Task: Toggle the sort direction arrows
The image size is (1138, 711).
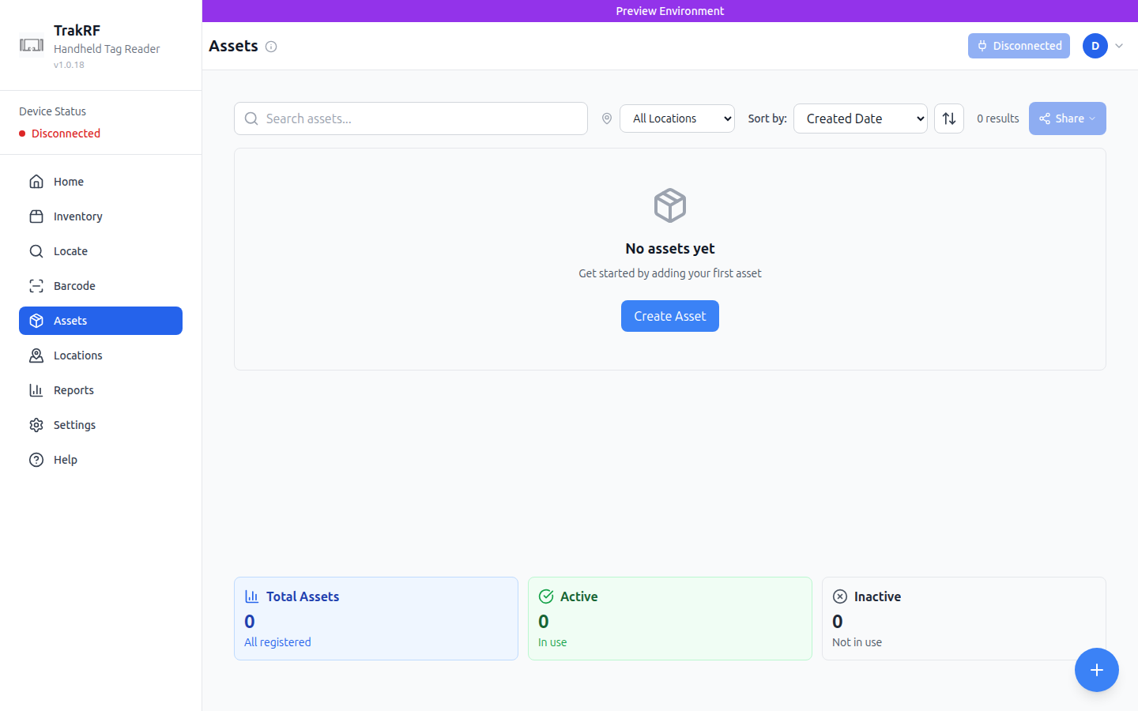Action: (x=948, y=118)
